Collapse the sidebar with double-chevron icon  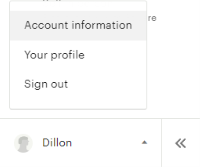(181, 143)
